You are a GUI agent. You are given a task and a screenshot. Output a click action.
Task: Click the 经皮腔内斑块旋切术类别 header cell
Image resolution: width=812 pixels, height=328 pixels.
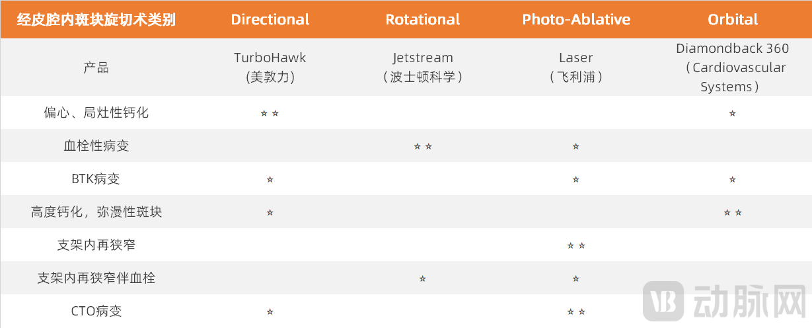point(96,19)
